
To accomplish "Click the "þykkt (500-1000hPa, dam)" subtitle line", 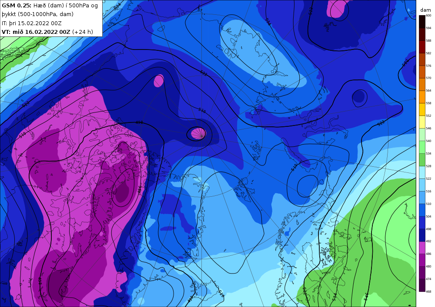I will point(38,14).
